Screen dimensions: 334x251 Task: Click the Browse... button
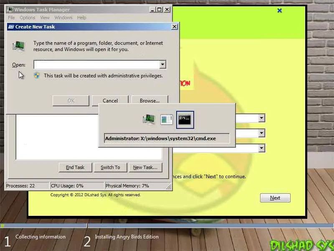coord(149,100)
